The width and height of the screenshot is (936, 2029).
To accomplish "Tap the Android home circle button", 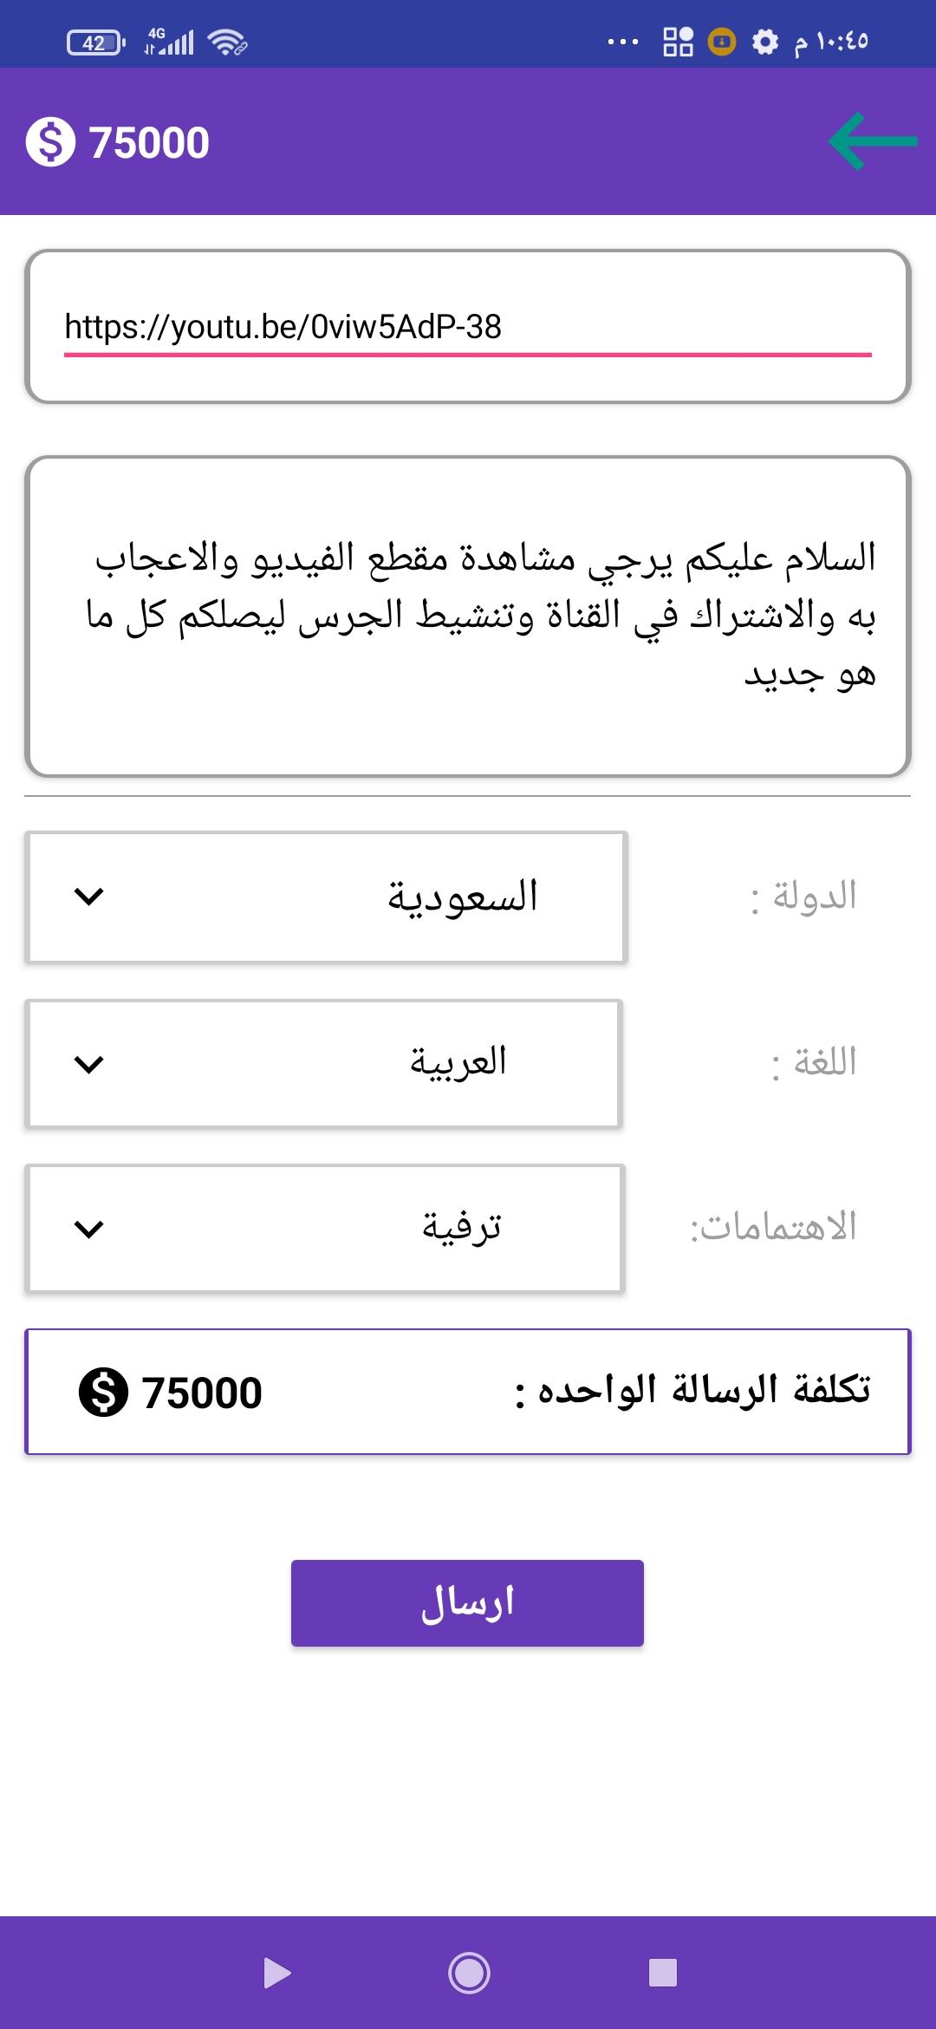I will (469, 1974).
